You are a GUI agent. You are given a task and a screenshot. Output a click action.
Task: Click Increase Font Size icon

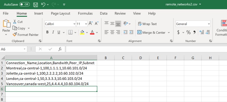click(x=91, y=23)
